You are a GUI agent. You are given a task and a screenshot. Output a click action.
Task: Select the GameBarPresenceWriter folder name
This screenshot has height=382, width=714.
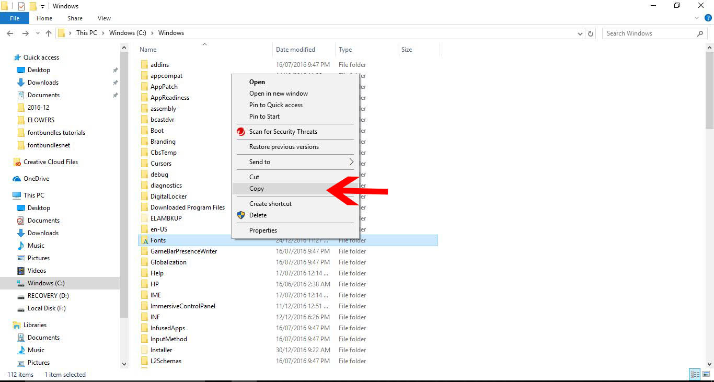point(184,251)
